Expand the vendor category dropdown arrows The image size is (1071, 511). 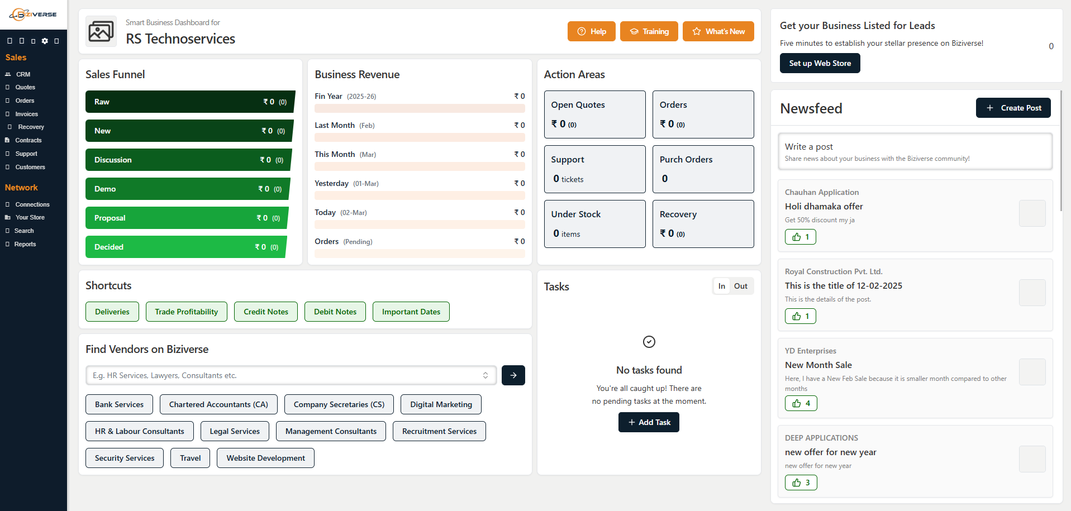point(485,375)
